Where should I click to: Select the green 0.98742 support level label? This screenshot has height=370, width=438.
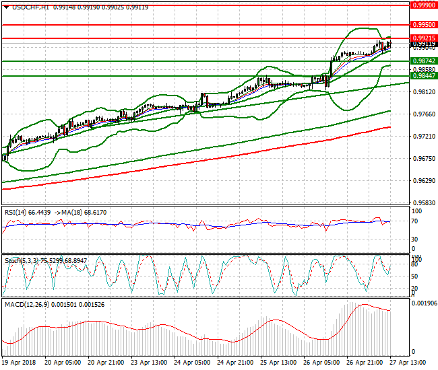[x=424, y=61]
